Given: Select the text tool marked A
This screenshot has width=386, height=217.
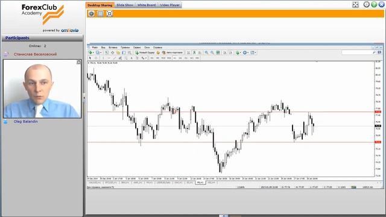Looking at the screenshot, I should [131, 58].
